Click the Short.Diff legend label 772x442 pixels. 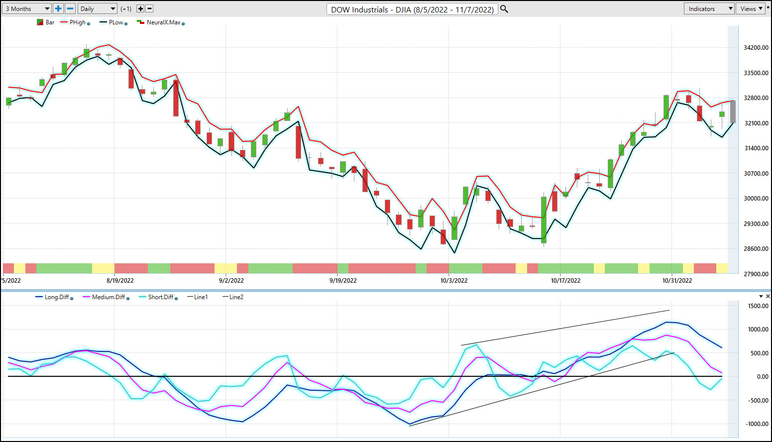[x=161, y=297]
